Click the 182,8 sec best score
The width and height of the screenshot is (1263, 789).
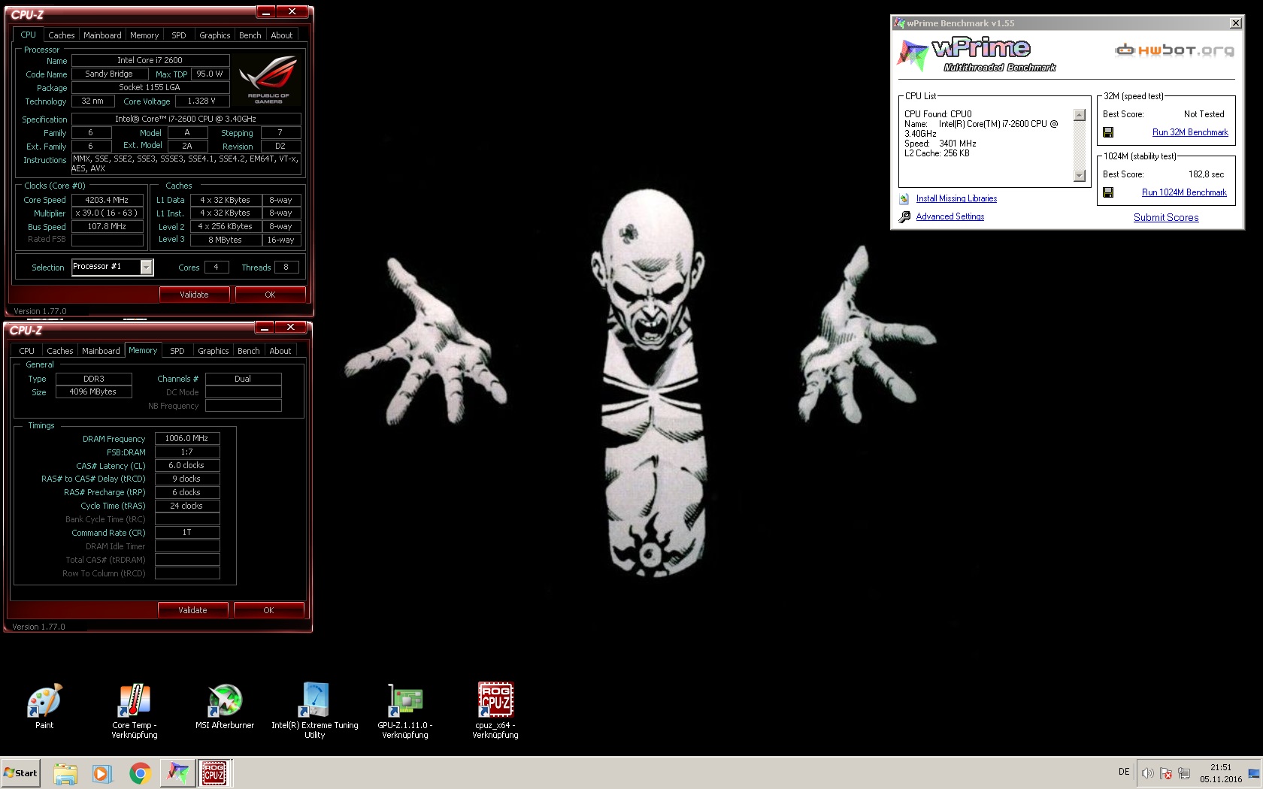(x=1206, y=174)
